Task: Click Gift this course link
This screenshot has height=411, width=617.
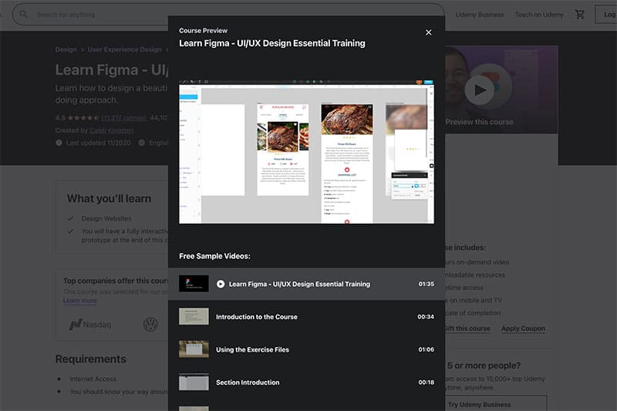Action: (467, 328)
